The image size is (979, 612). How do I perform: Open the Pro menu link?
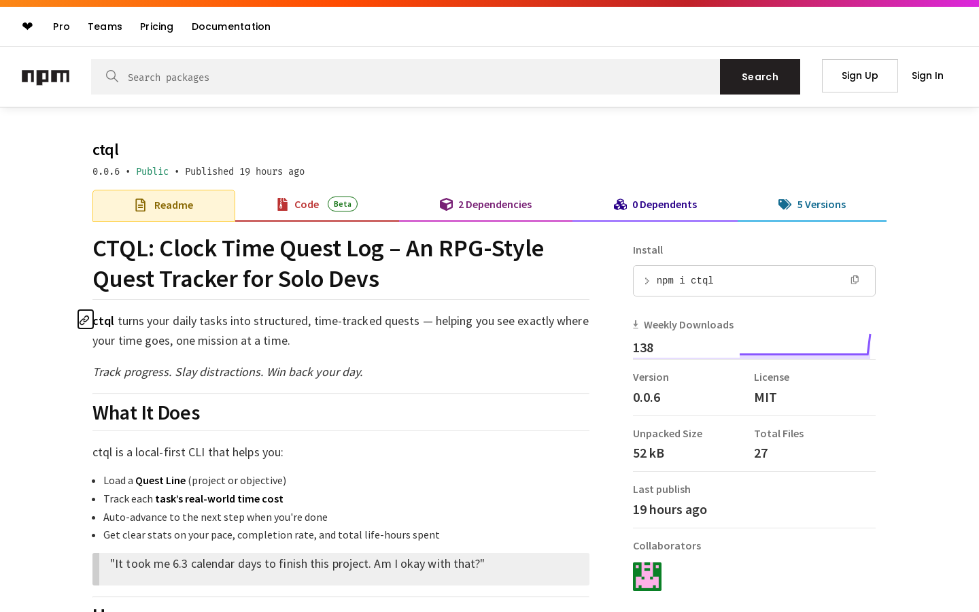pyautogui.click(x=61, y=27)
